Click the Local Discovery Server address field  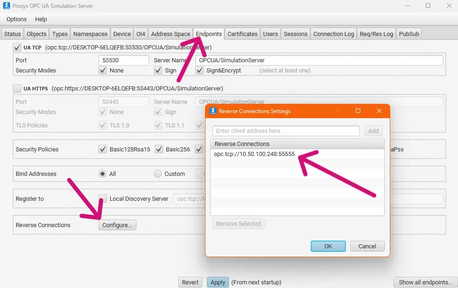click(189, 199)
